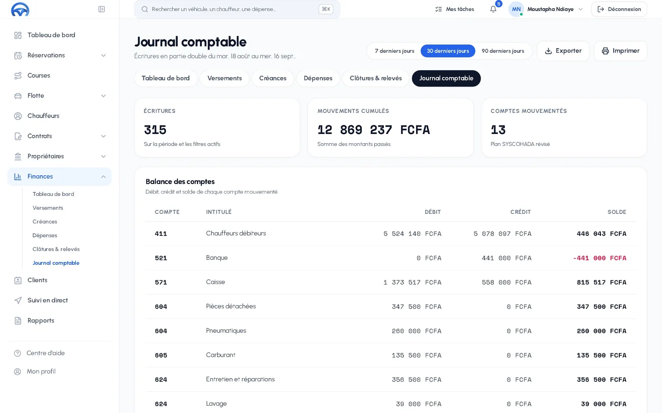Open the Clôtures & relevés tab
The height and width of the screenshot is (413, 662).
(x=376, y=78)
